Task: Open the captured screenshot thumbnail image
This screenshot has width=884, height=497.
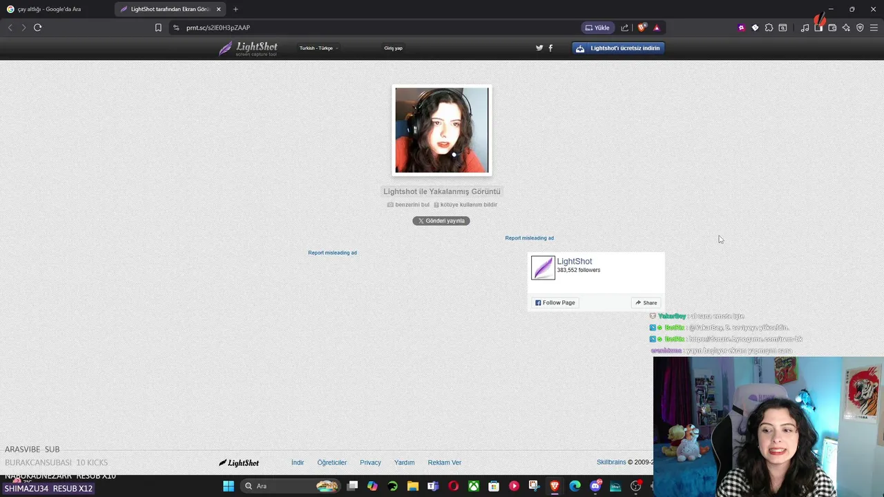Action: pos(442,130)
